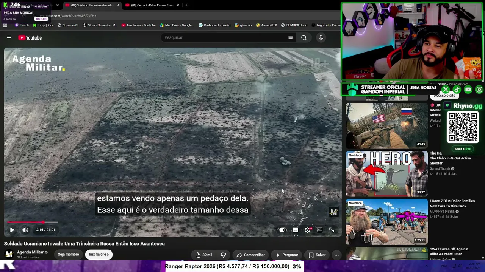Play the video with the play button
The width and height of the screenshot is (485, 272).
[x=12, y=230]
